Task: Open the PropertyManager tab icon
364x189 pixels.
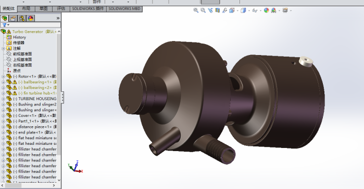Action: 13,18
